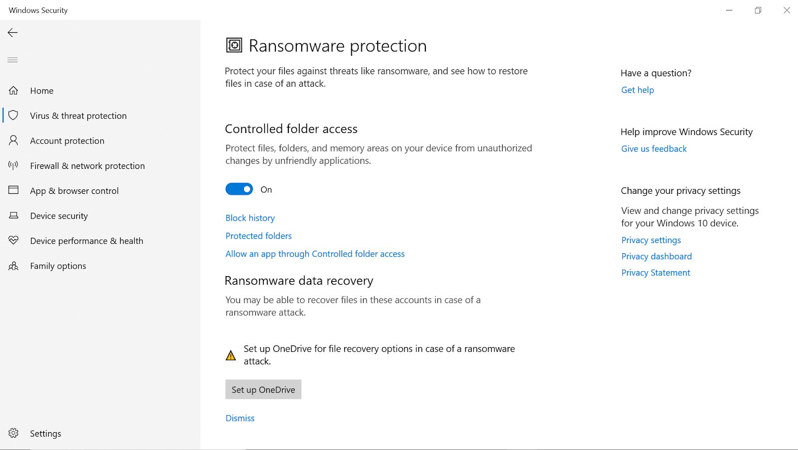Click the Device performance & health heart icon
This screenshot has height=450, width=798.
(13, 240)
